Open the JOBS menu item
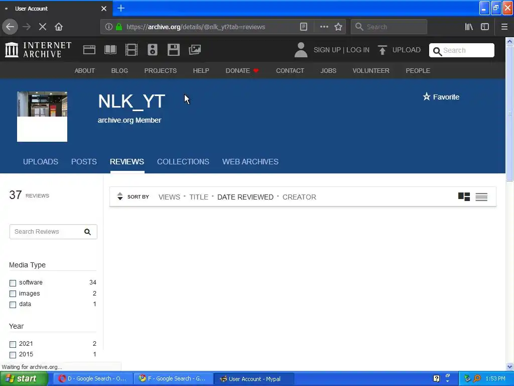Image resolution: width=514 pixels, height=386 pixels. coord(328,70)
